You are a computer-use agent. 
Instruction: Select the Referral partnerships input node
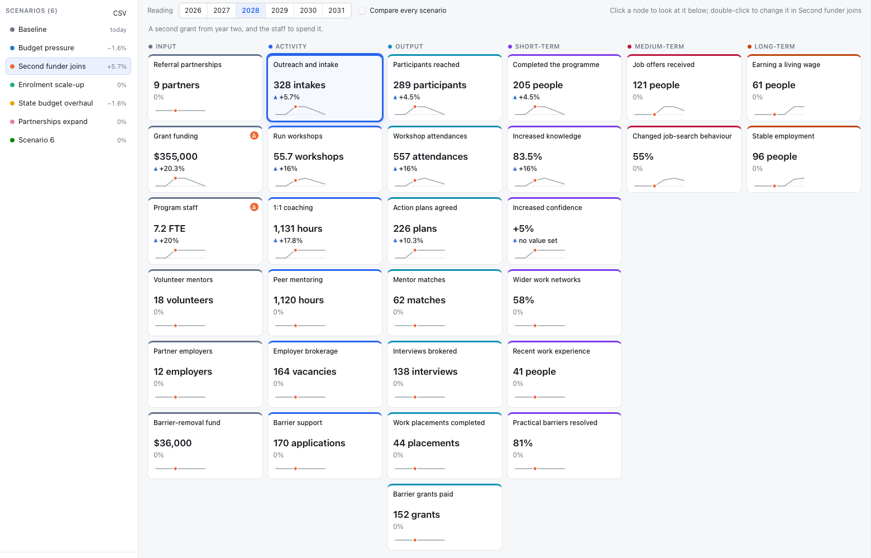[x=205, y=88]
